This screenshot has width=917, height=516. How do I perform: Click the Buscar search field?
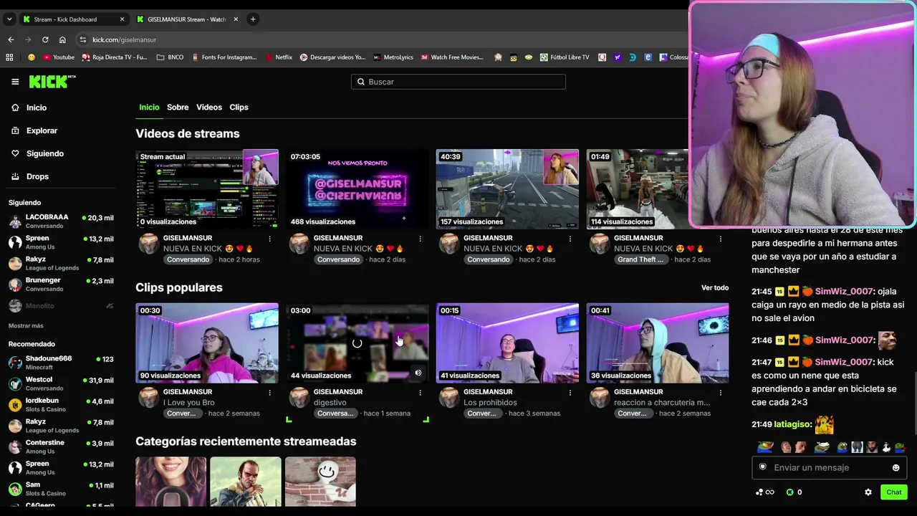coord(458,82)
